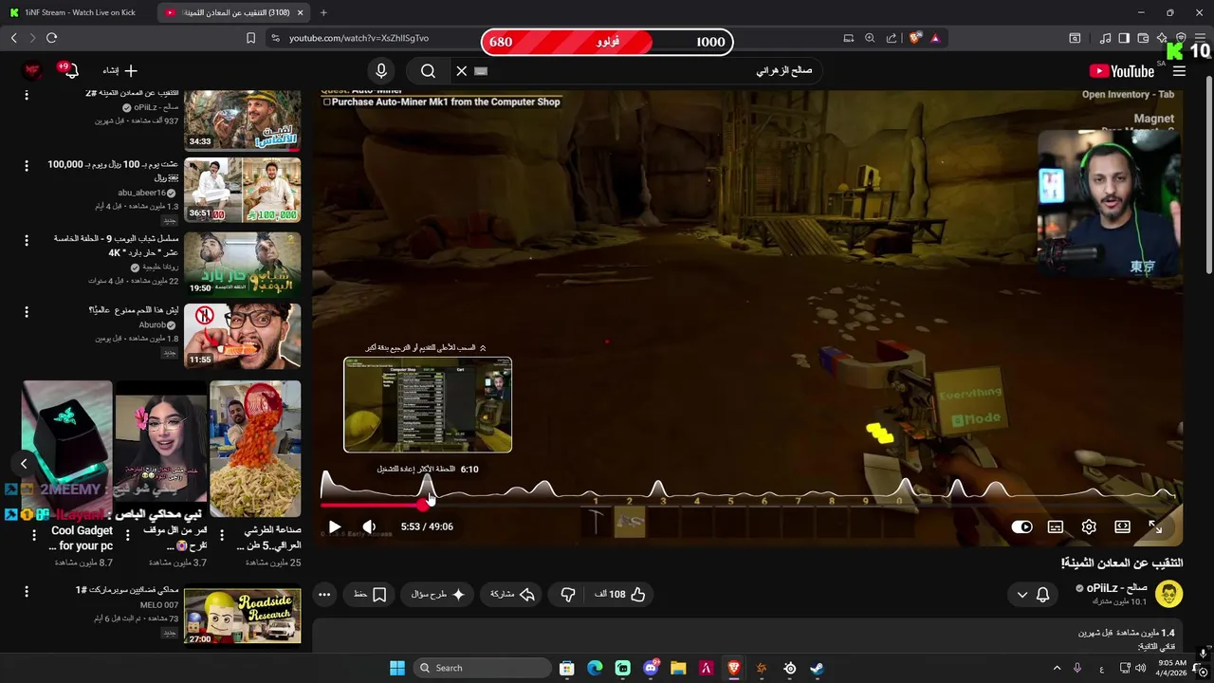This screenshot has height=683, width=1214.
Task: Reload the page
Action: click(51, 38)
